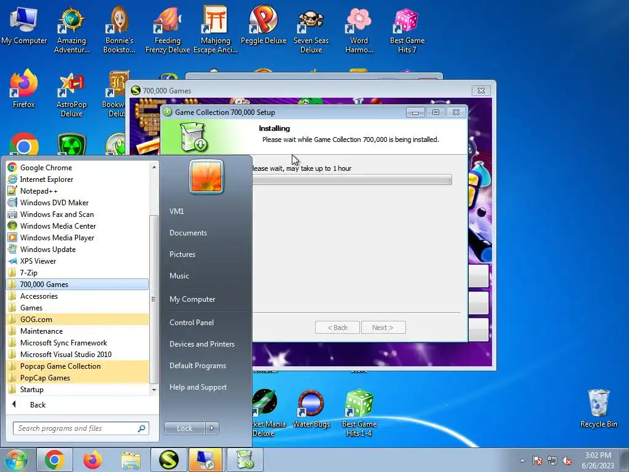Expand Popcap Game Collection folder

coord(77,366)
